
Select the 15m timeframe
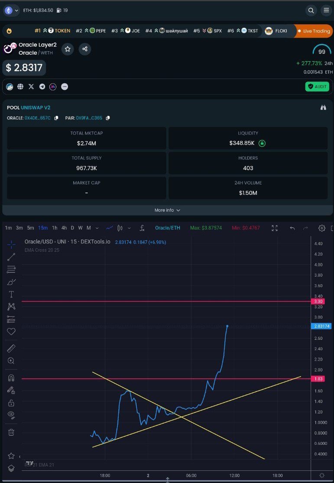pos(43,228)
